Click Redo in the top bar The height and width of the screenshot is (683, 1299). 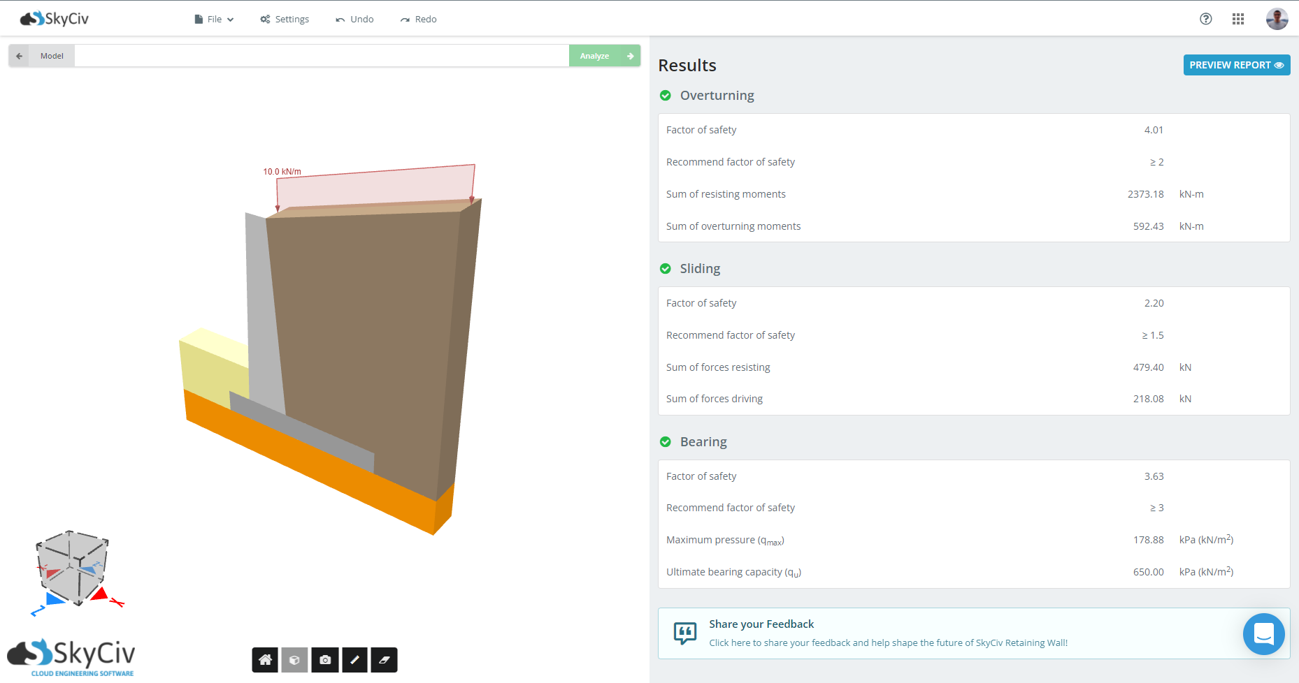(x=418, y=19)
